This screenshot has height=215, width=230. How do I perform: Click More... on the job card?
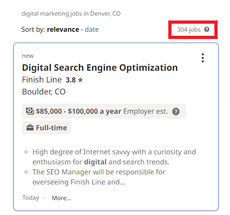61,198
